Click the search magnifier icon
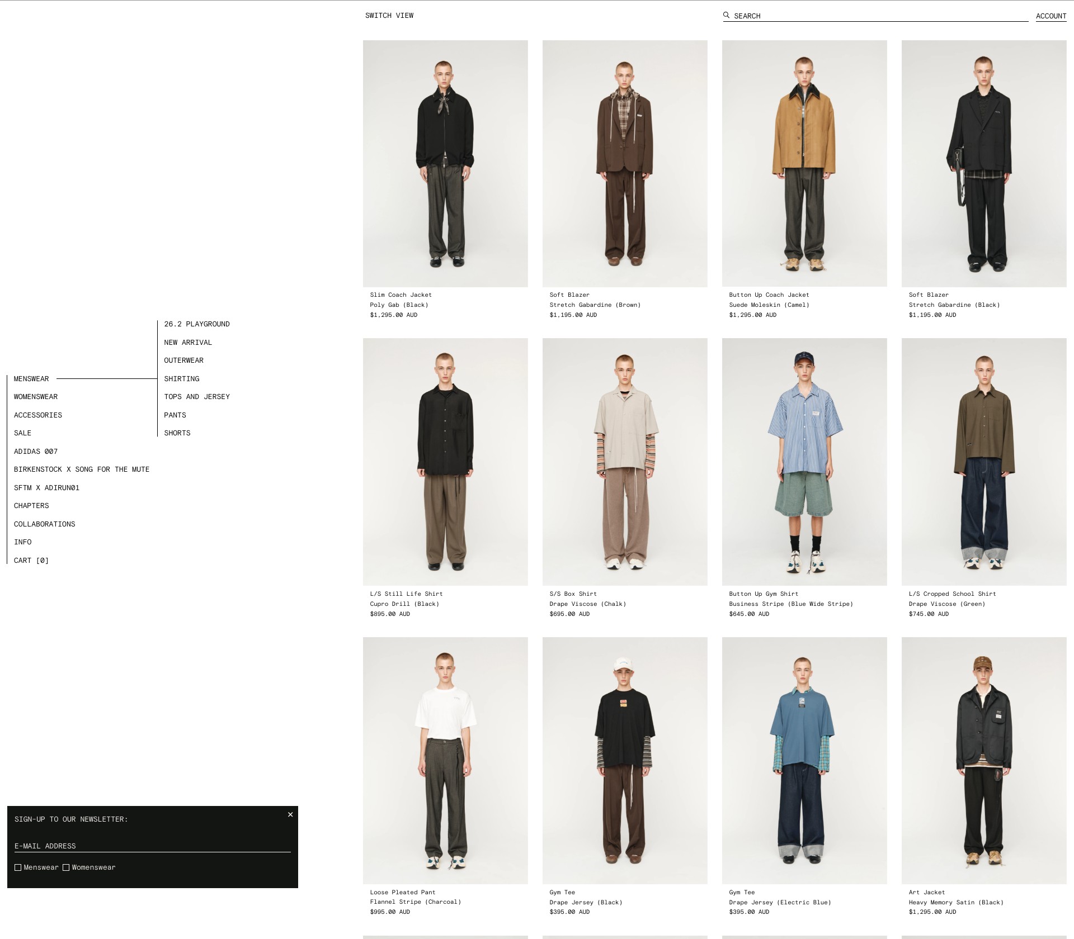Viewport: 1074px width, 939px height. (x=726, y=15)
